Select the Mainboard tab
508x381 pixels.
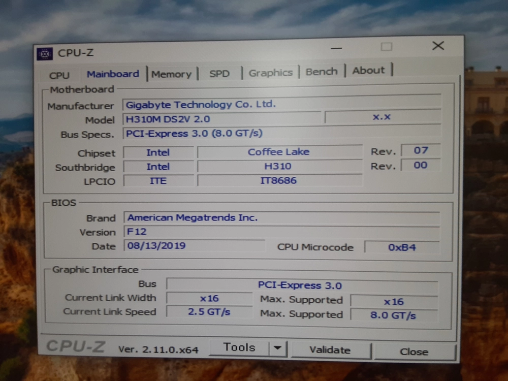click(113, 74)
